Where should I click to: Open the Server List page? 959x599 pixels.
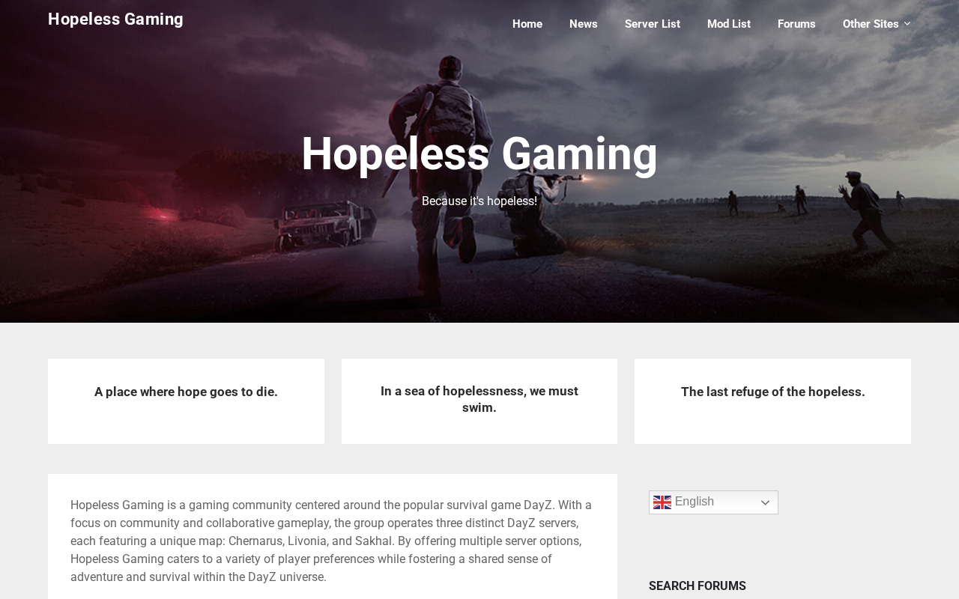[x=653, y=24]
